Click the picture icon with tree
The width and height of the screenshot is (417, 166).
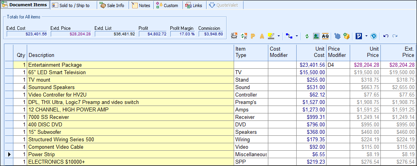click(316, 36)
